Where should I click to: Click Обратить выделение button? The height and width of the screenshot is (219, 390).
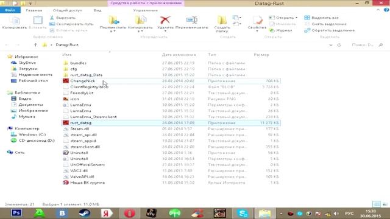pos(330,30)
